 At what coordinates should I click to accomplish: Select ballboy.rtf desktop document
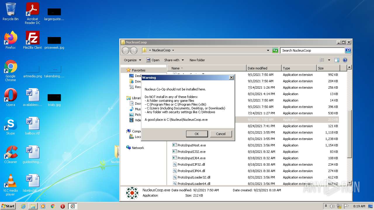32,126
